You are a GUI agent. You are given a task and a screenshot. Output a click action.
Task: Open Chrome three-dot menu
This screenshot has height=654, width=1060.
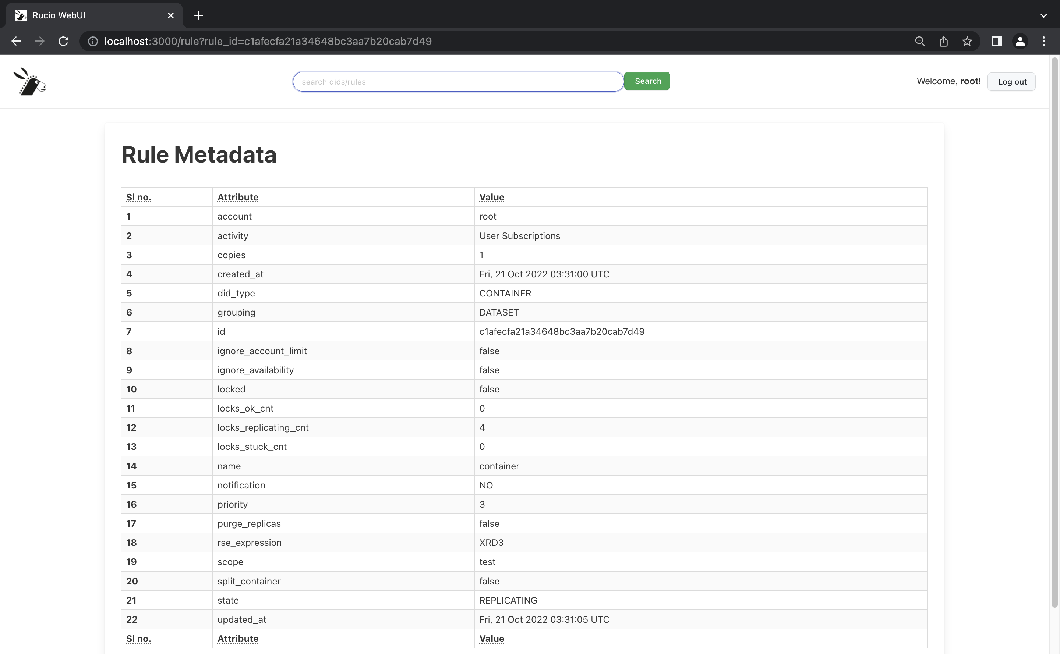[1043, 41]
